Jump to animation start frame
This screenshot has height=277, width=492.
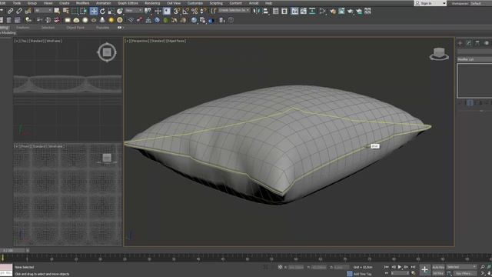[386, 267]
